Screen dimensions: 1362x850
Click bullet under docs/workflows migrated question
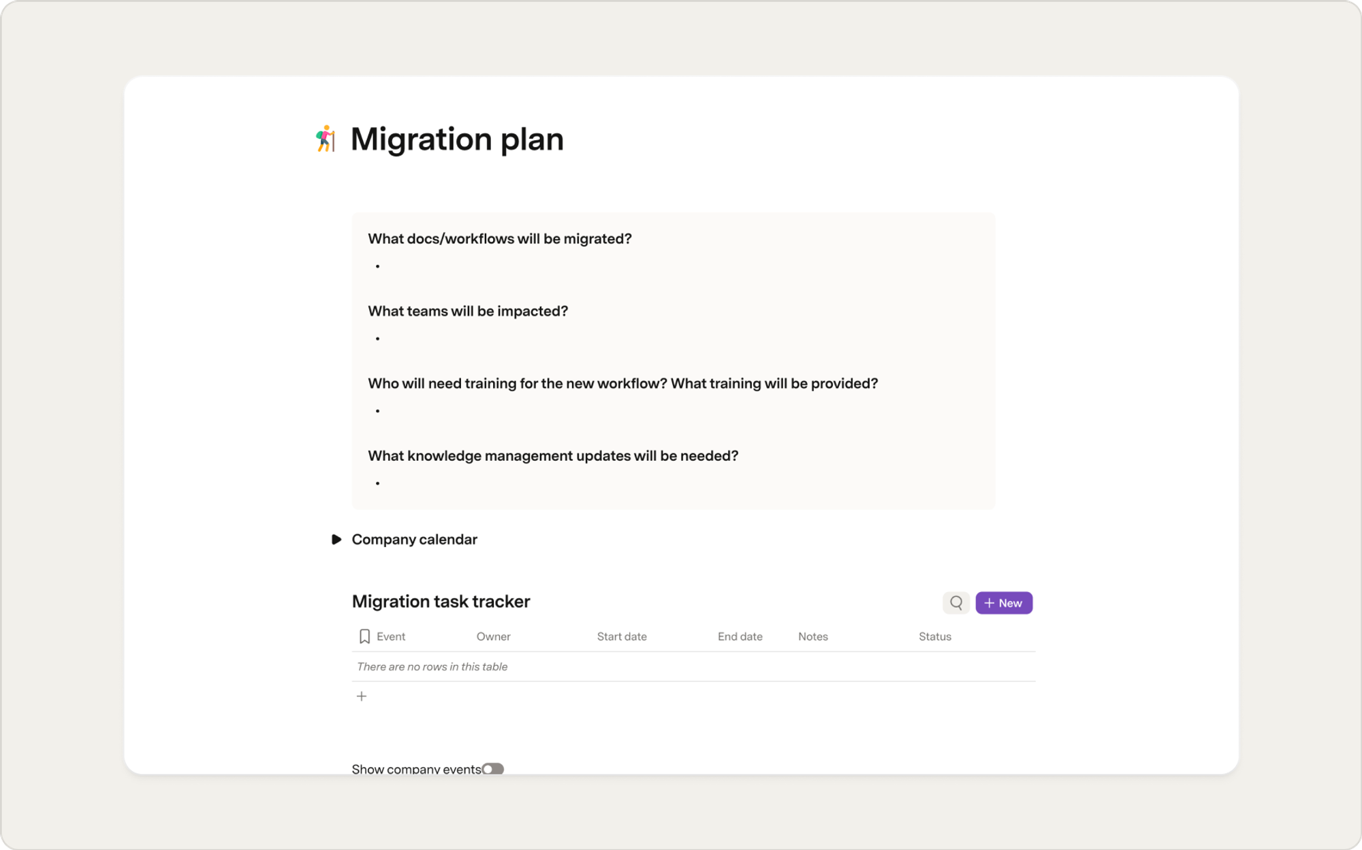coord(377,266)
